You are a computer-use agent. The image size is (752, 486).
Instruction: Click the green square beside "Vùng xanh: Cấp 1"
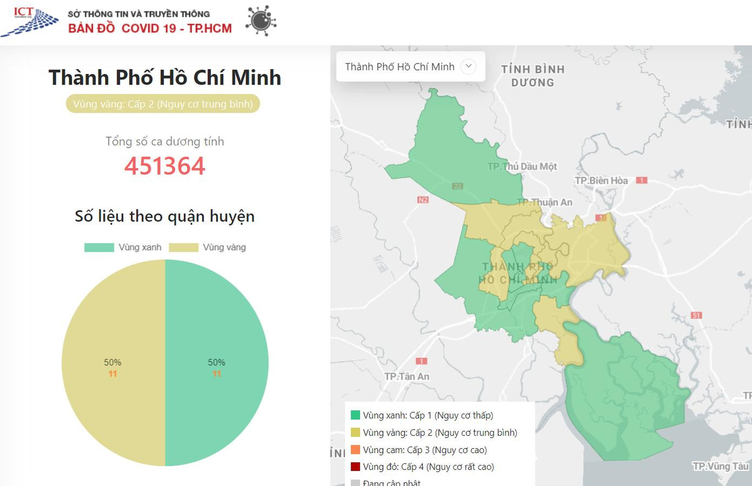355,415
